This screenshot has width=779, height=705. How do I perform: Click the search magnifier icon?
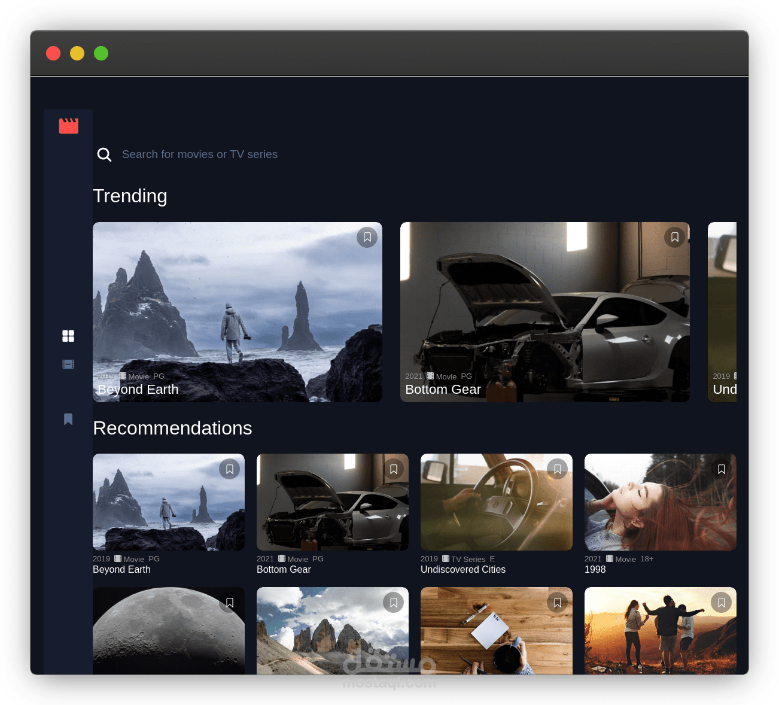[104, 154]
